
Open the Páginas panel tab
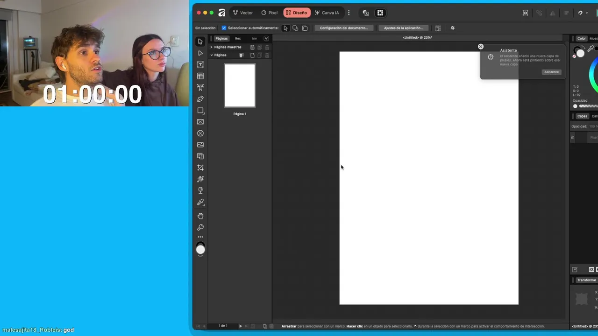pyautogui.click(x=221, y=38)
